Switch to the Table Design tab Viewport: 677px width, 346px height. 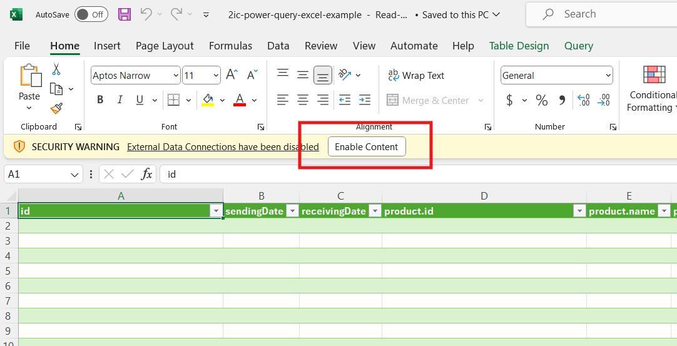[x=519, y=46]
